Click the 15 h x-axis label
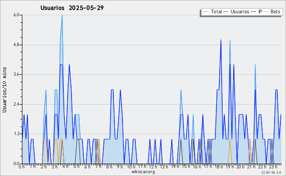Screen dimensions: 286x176 pyautogui.click(x=186, y=166)
